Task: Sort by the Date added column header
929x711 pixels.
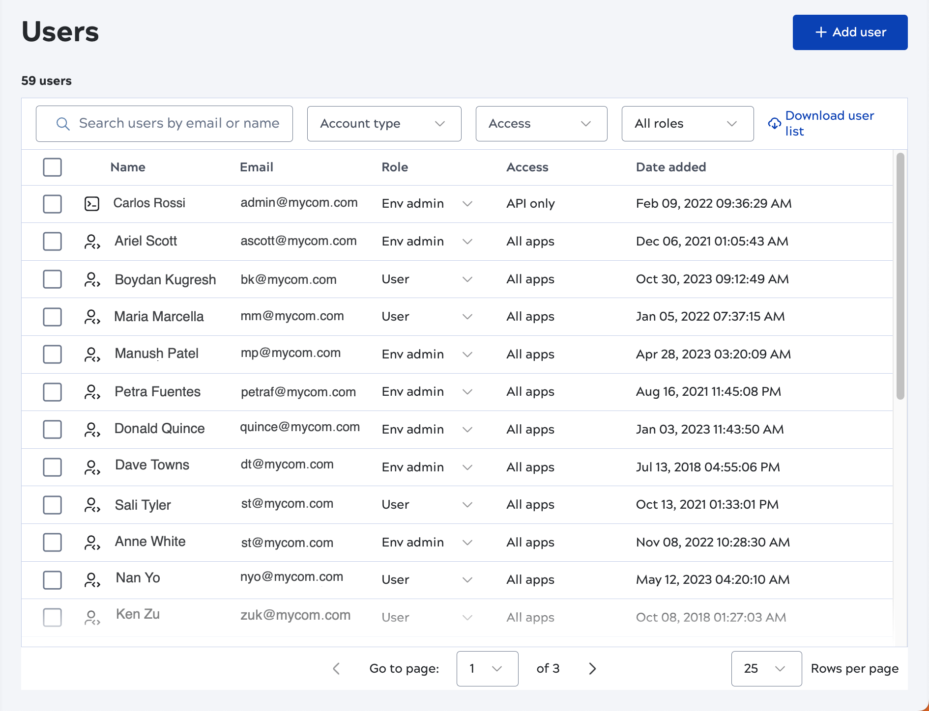Action: click(670, 167)
